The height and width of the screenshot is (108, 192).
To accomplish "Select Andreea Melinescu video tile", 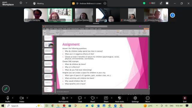I will 60,15.
